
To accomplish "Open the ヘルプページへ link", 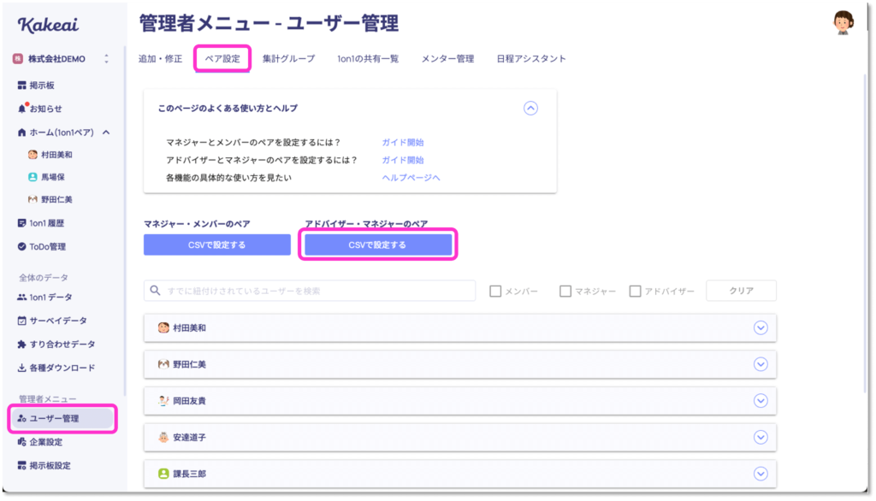I will [411, 178].
